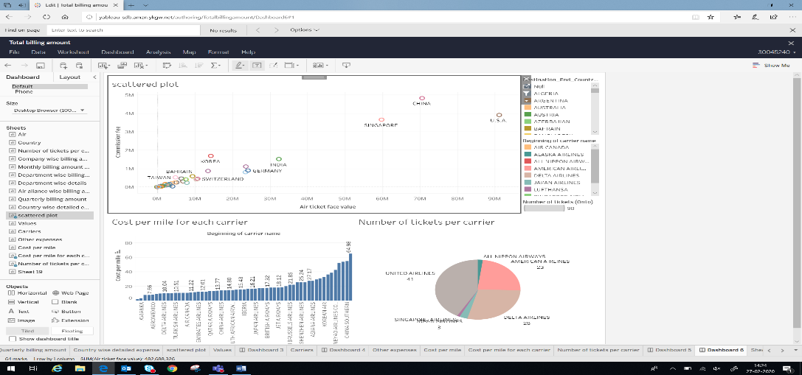Screen dimensions: 802x375
Task: Click the Save icon in toolbar
Action: pyautogui.click(x=41, y=66)
